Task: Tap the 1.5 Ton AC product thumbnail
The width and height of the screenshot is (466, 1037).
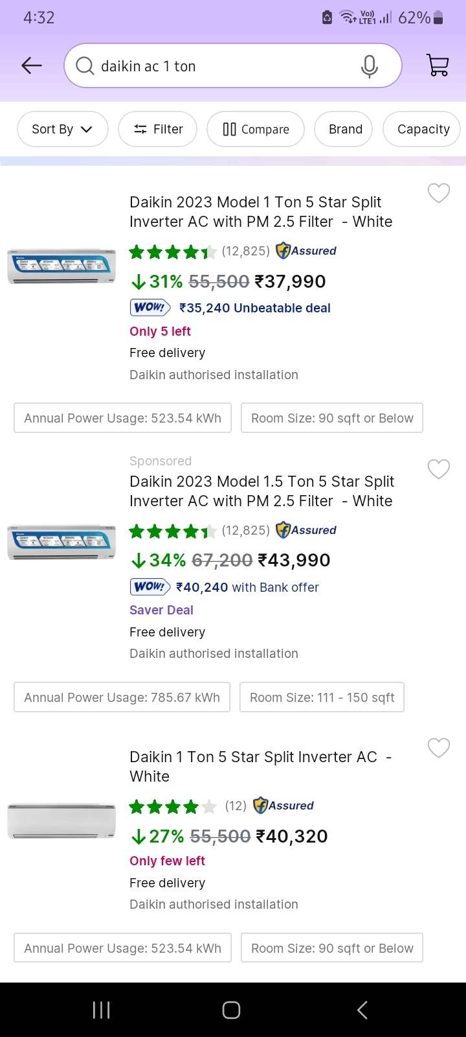Action: (x=61, y=542)
